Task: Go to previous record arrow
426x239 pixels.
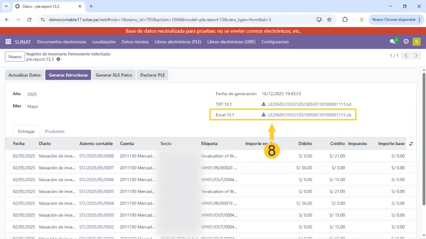Action: tap(406, 56)
